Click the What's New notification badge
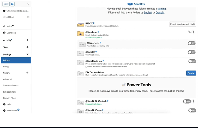198x128 pixels. [19, 110]
